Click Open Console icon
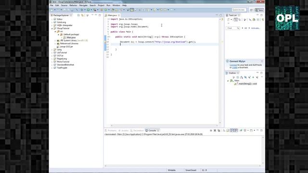 251,130
